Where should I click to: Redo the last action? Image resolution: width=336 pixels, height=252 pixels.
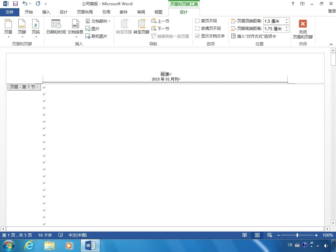pyautogui.click(x=38, y=3)
